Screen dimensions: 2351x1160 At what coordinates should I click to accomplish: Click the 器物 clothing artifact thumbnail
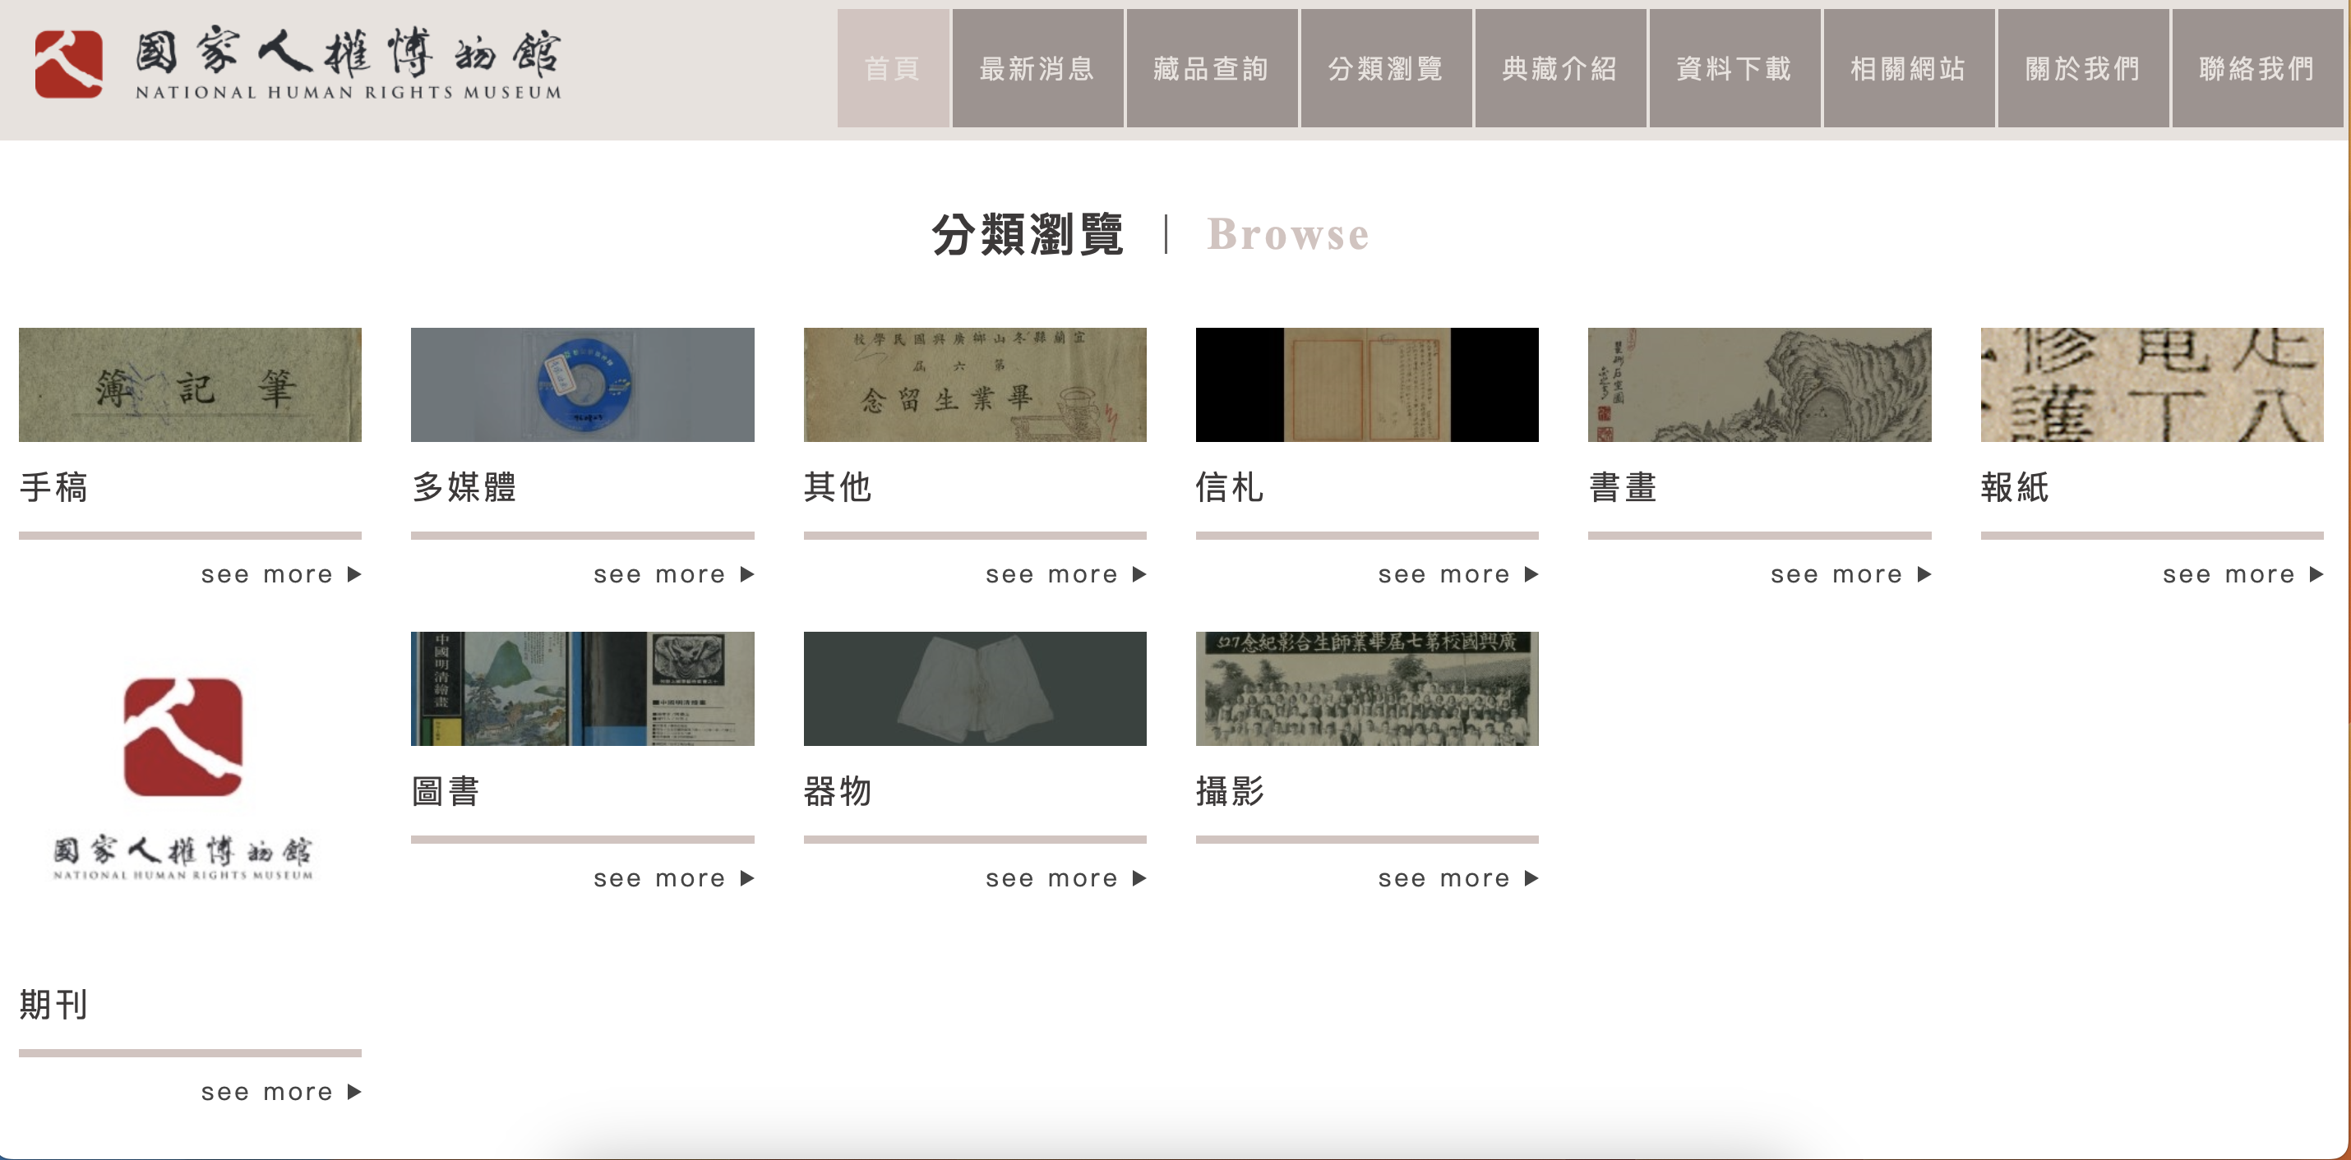pyautogui.click(x=975, y=688)
